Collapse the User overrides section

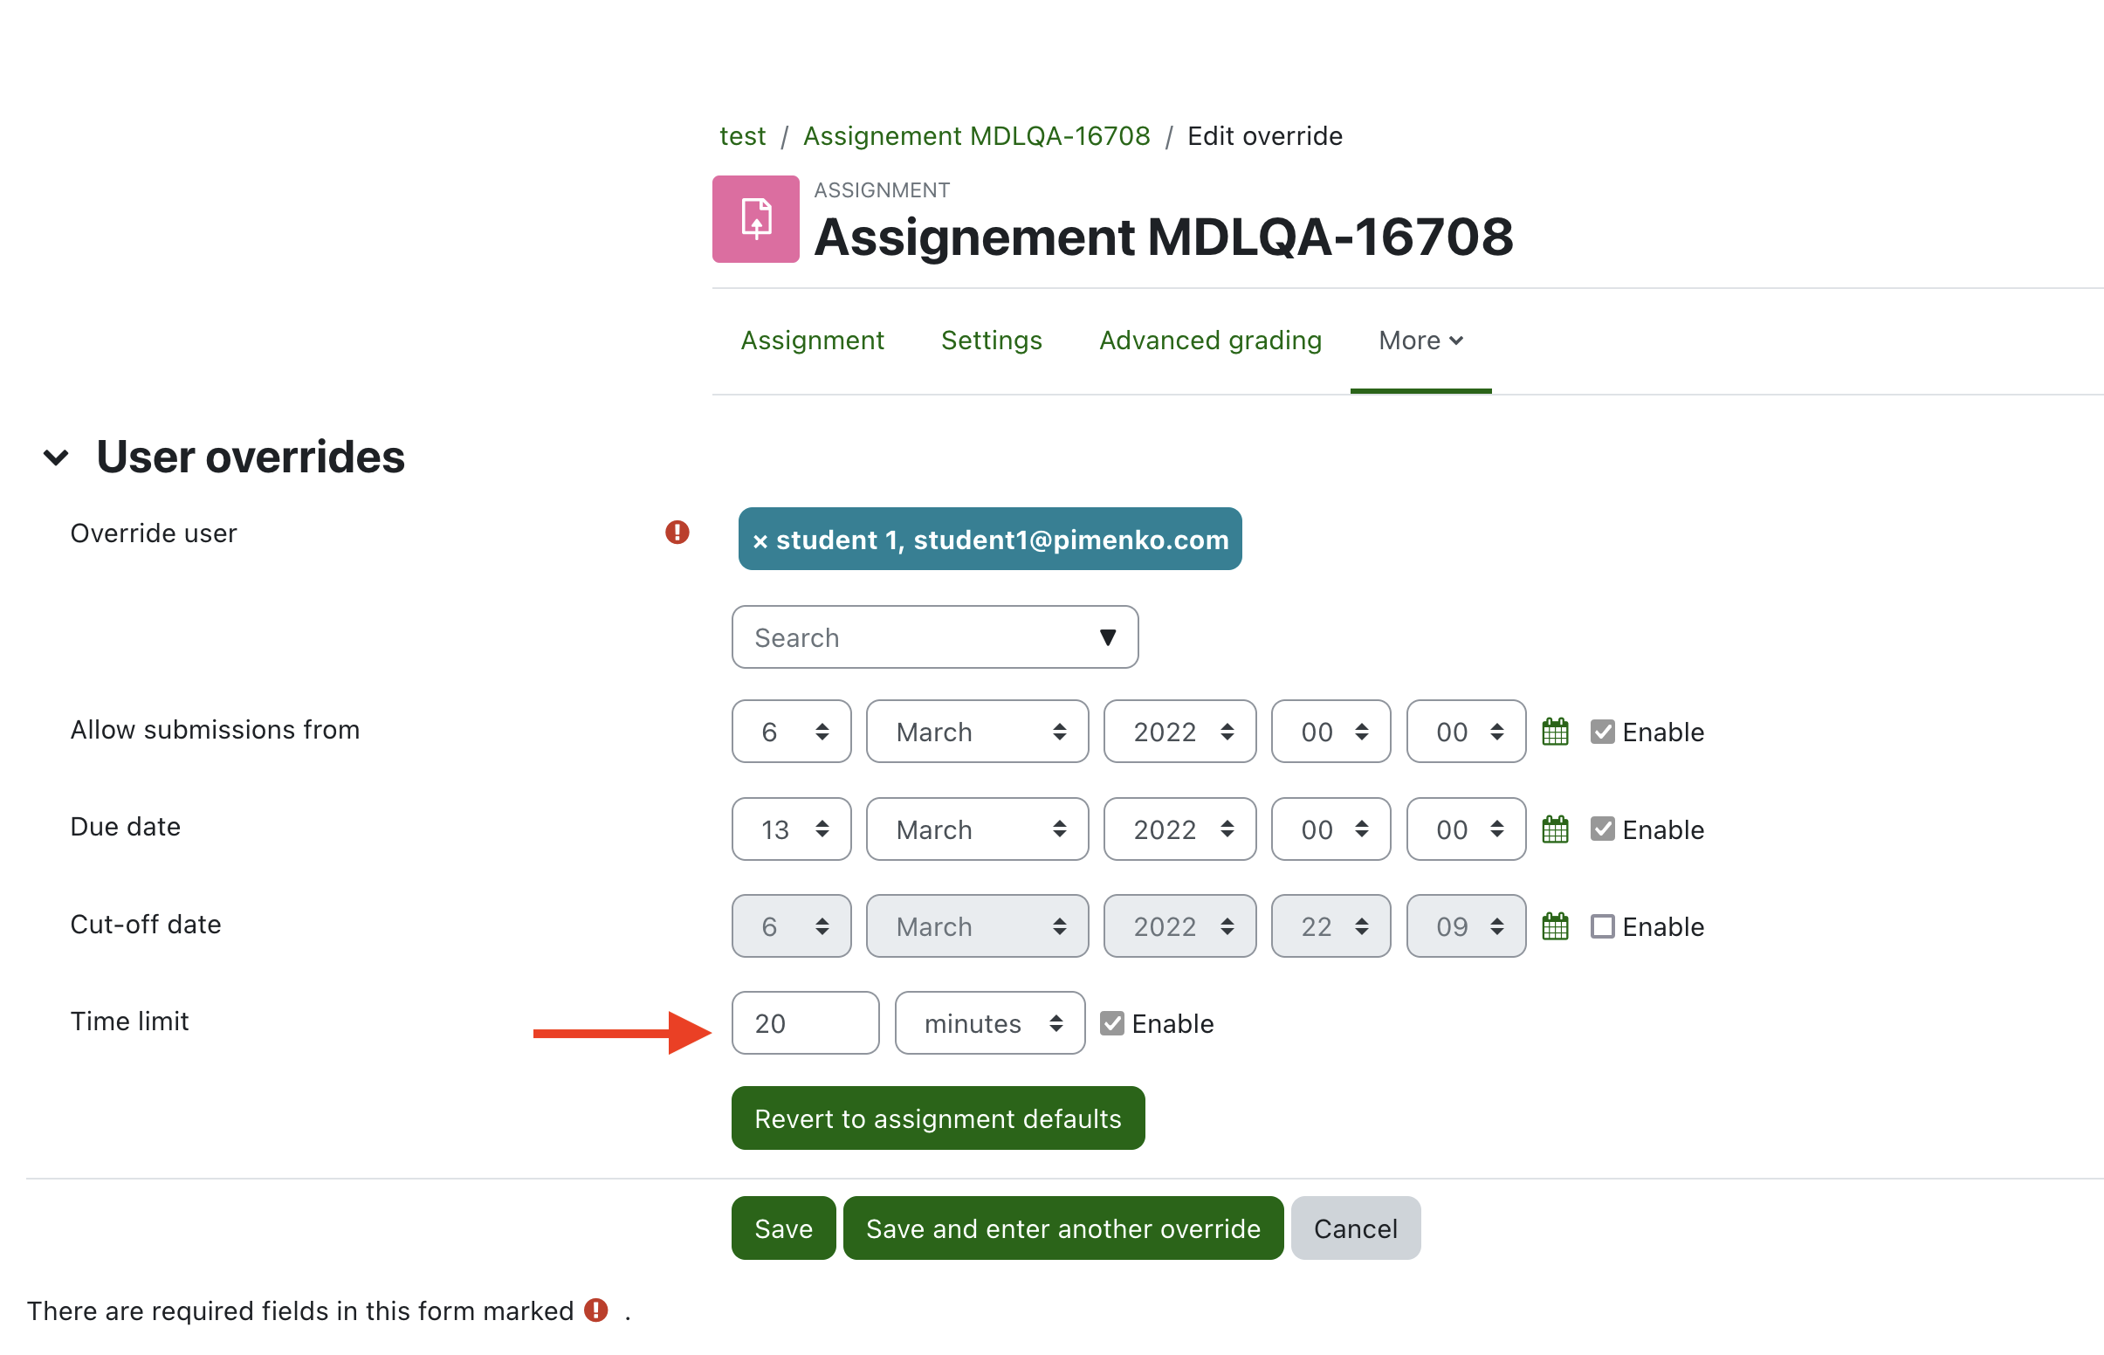(x=56, y=457)
